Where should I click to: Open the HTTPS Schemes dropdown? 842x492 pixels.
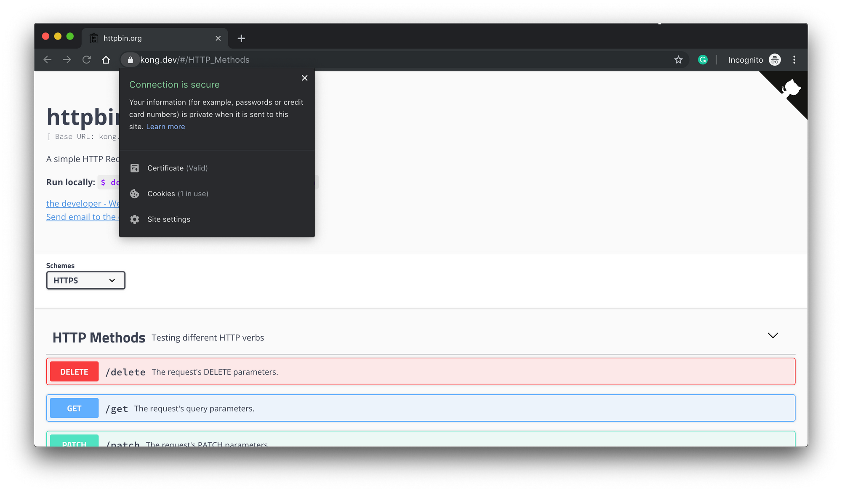tap(85, 280)
